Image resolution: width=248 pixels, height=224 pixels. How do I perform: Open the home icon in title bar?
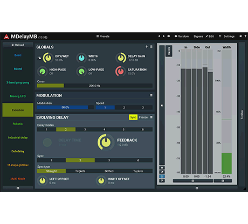click(240, 36)
